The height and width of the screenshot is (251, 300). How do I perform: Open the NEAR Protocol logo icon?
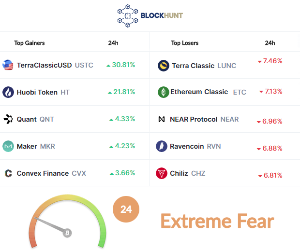[162, 119]
